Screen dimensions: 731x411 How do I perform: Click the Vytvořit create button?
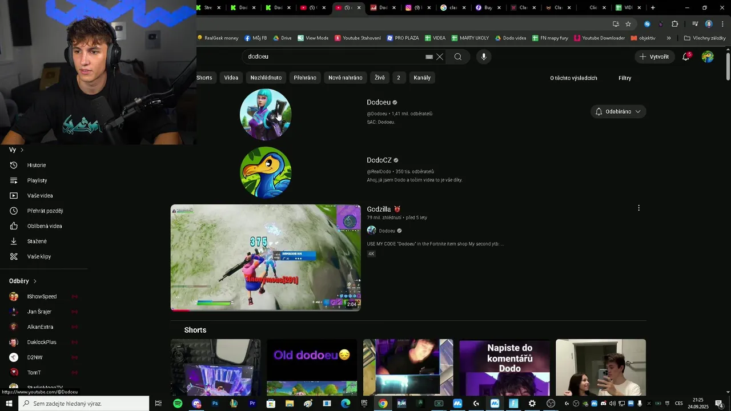(654, 57)
